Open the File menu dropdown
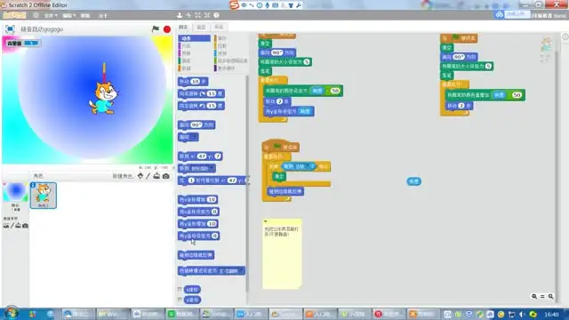Image resolution: width=569 pixels, height=320 pixels. pyautogui.click(x=51, y=16)
